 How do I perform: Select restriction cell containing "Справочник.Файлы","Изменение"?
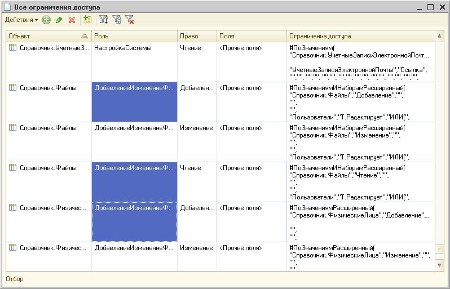point(361,142)
